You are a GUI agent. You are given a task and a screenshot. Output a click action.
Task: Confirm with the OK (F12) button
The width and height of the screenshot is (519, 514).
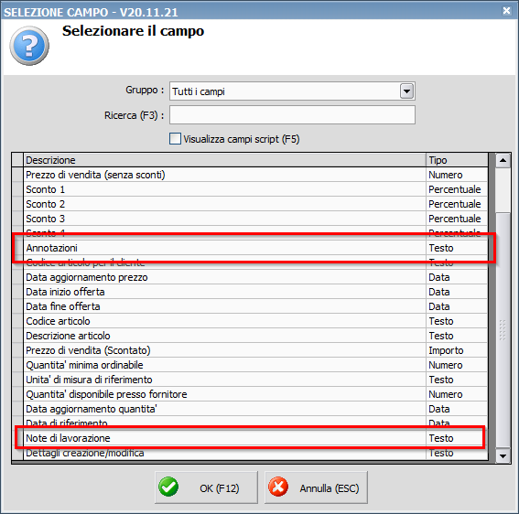coord(206,487)
